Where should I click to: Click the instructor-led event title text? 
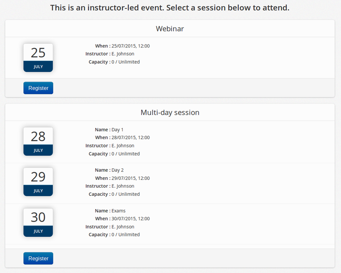(x=170, y=8)
